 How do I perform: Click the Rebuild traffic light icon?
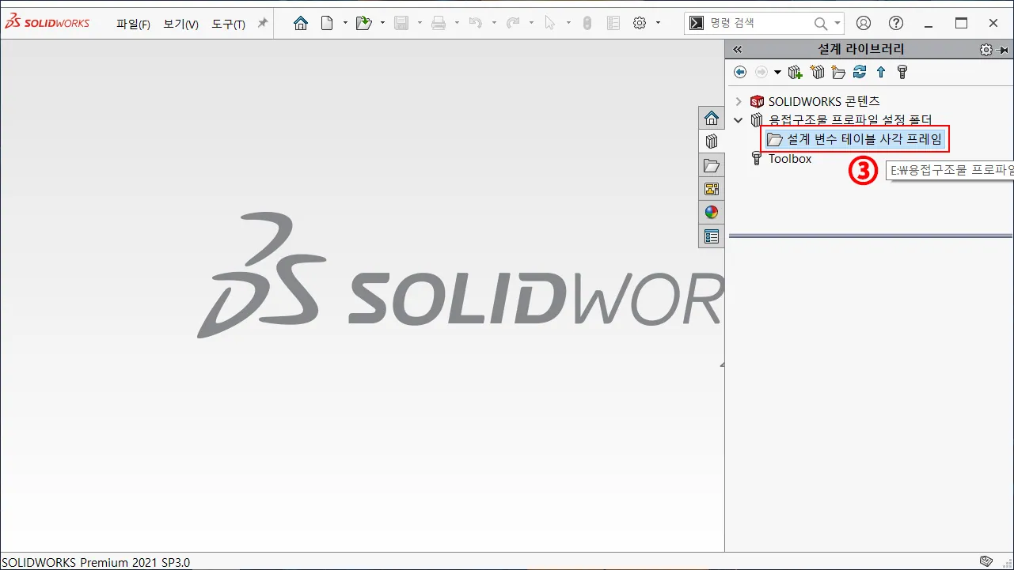[587, 23]
